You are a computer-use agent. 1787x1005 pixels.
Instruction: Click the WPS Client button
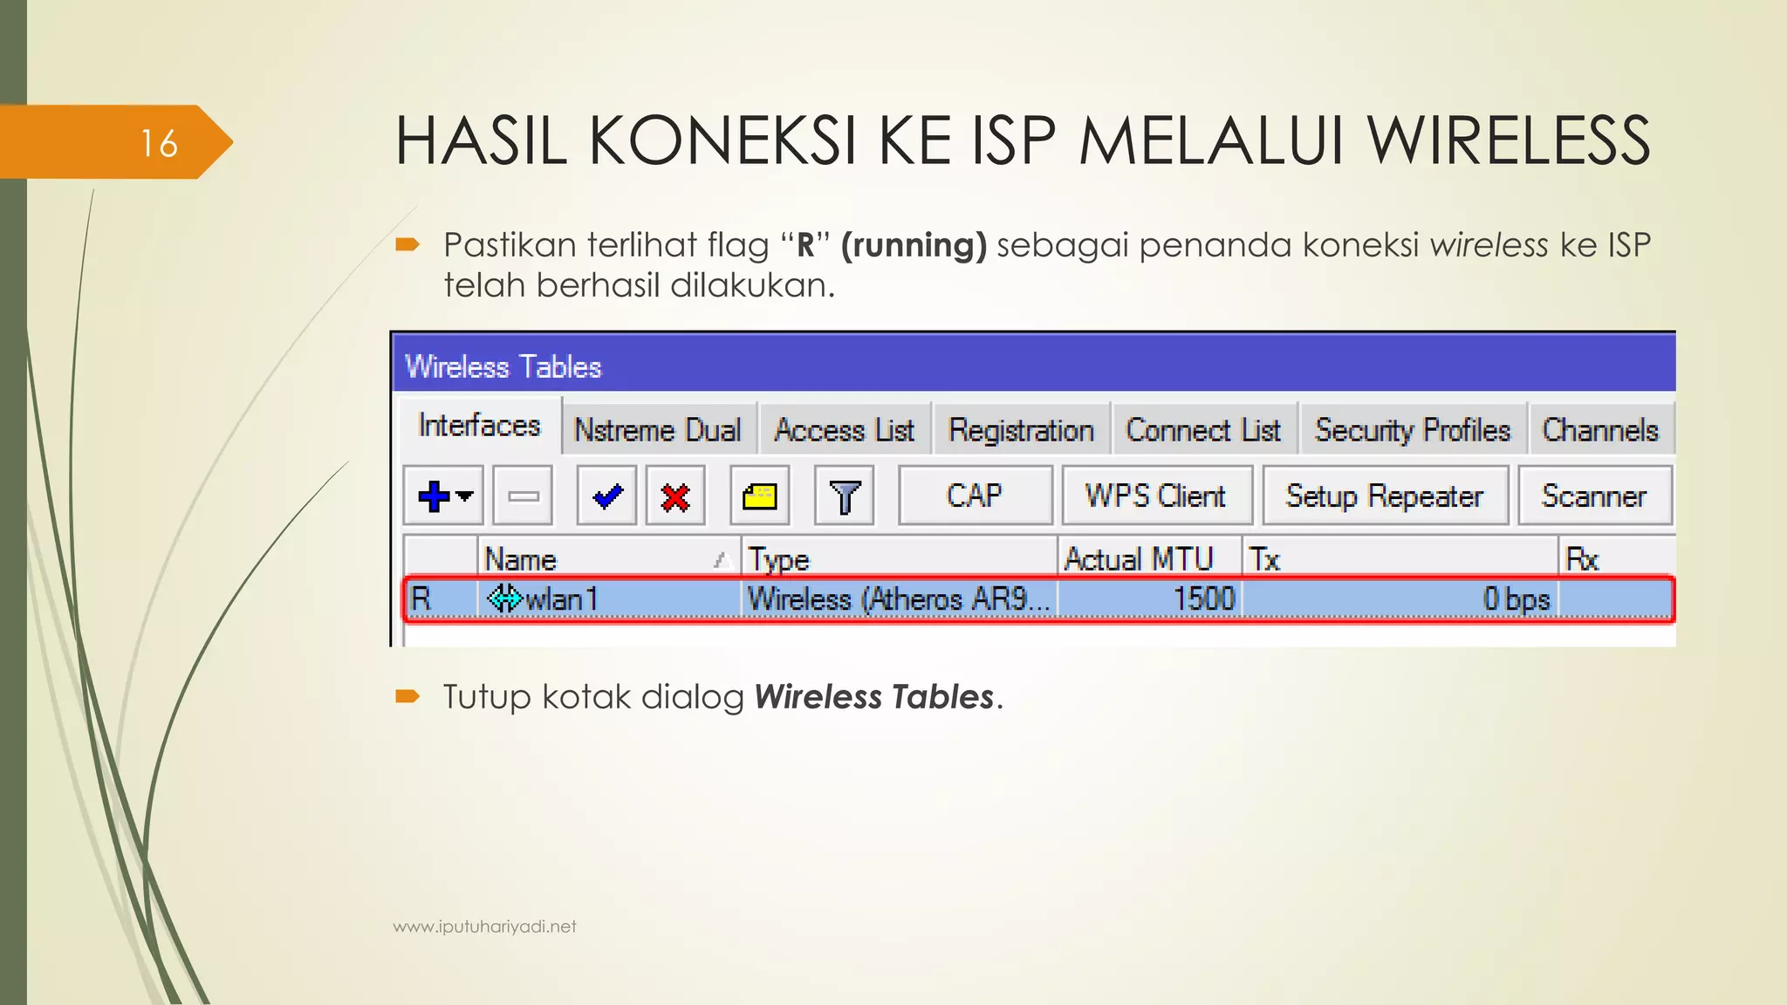(x=1157, y=496)
